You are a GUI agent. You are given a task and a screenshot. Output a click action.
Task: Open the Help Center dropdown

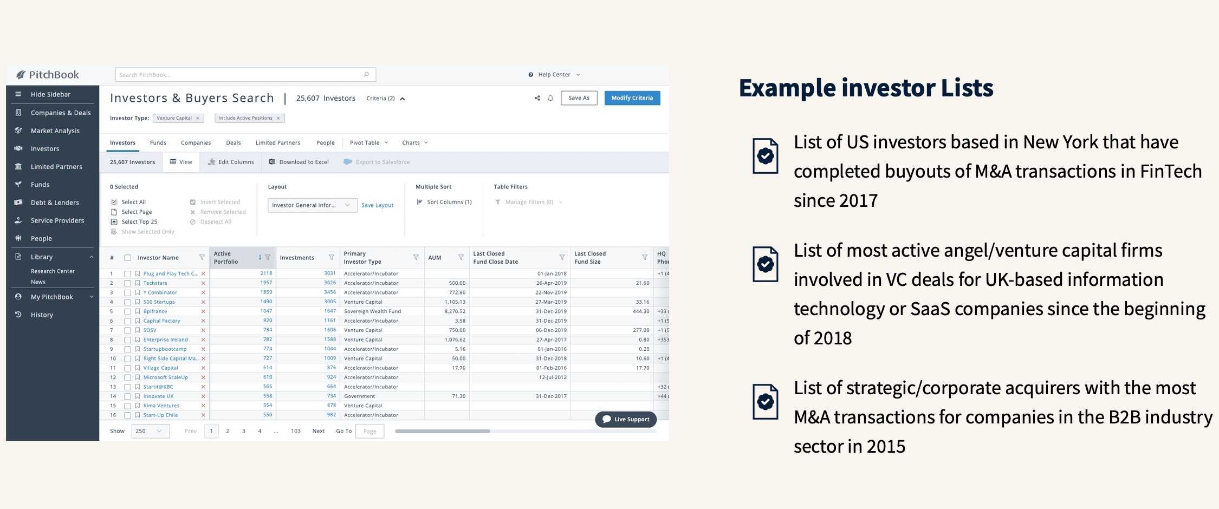[x=554, y=75]
